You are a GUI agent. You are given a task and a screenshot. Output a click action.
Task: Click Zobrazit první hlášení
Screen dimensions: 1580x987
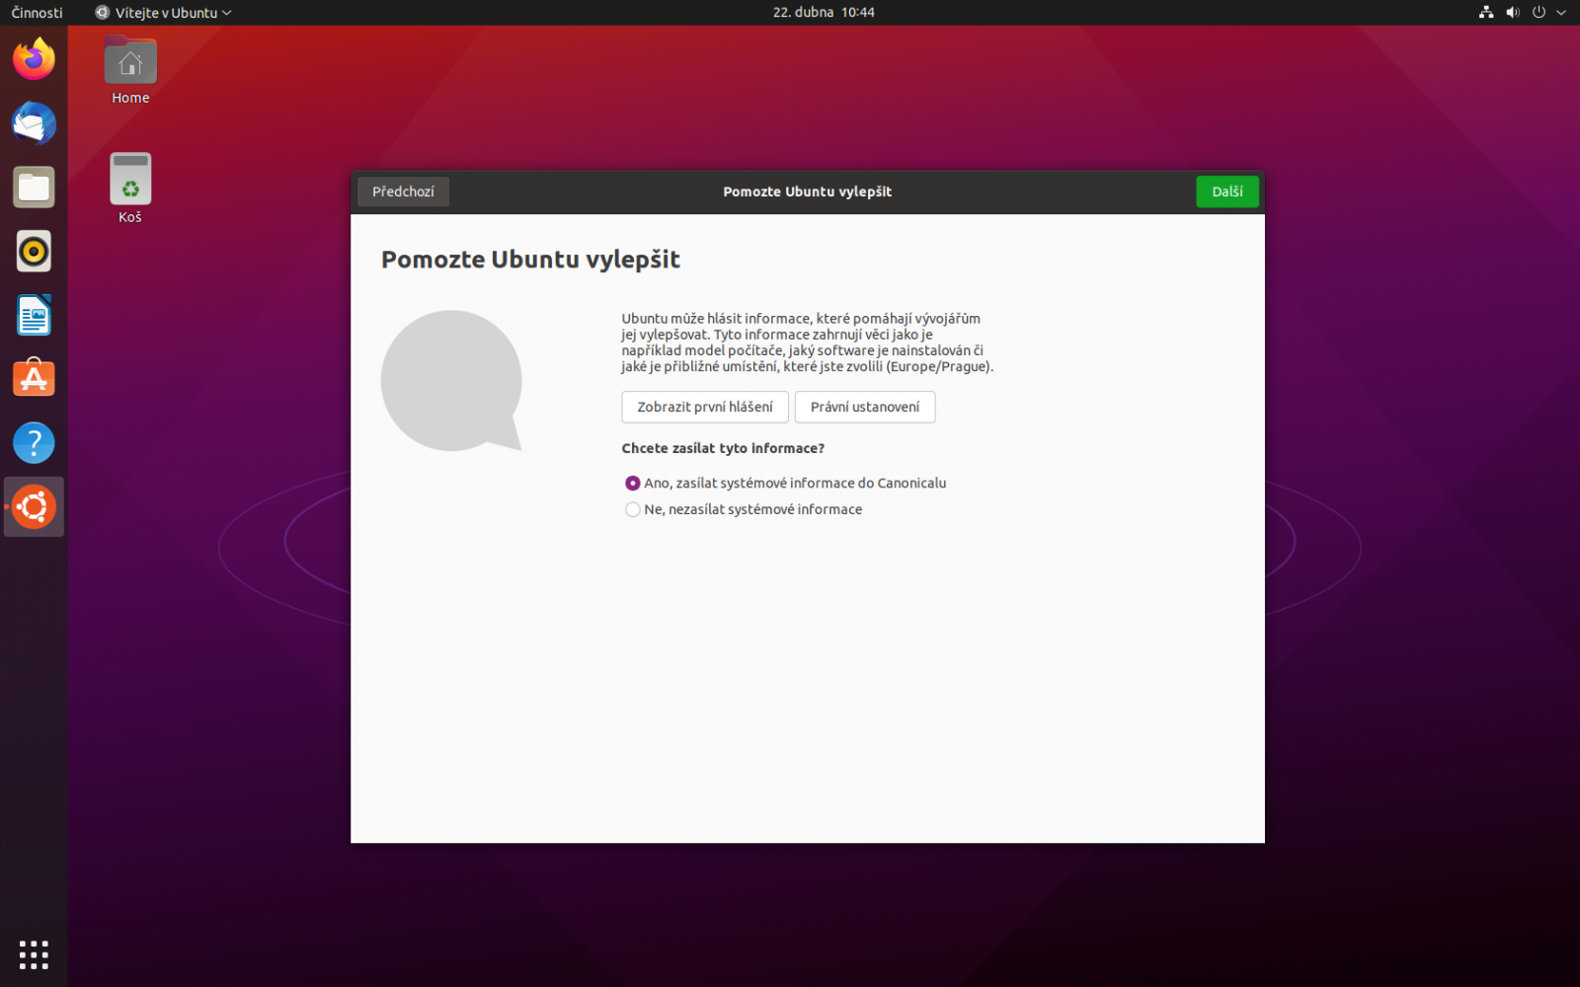[704, 407]
